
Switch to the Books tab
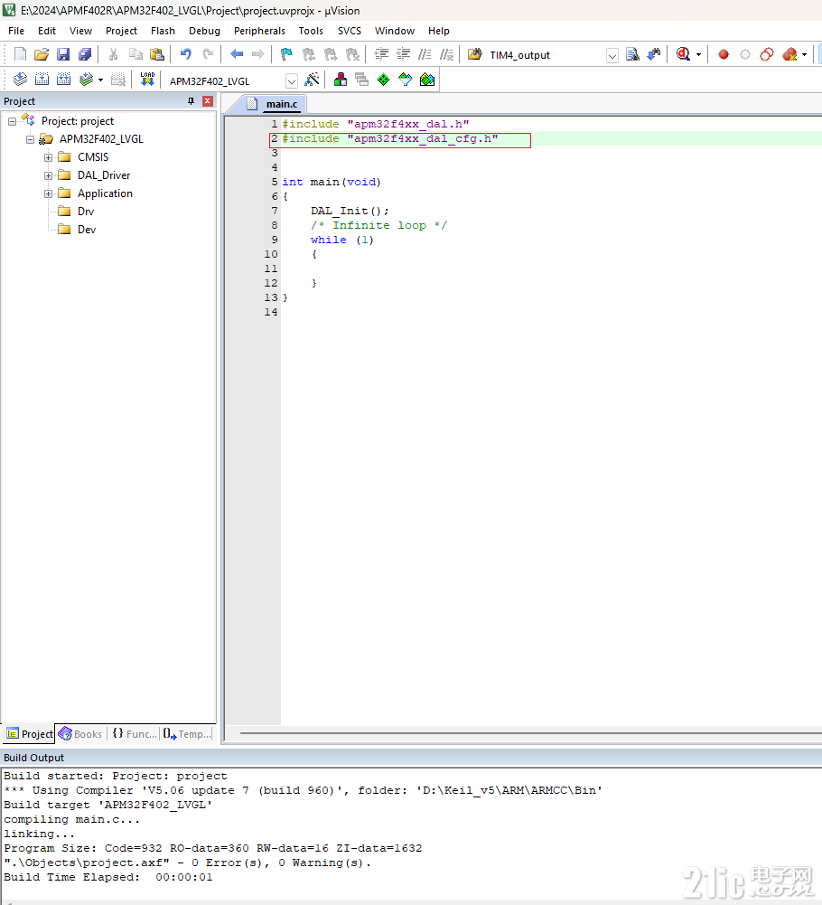coord(80,733)
